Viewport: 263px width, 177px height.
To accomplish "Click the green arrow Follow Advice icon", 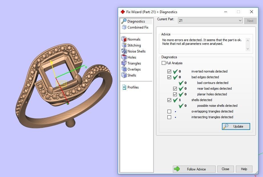I will tap(177, 169).
